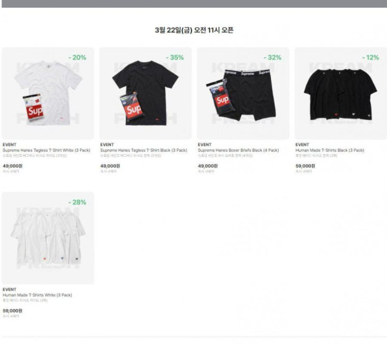
Task: Select the 59,000원 price under Human Made Black
Action: point(305,166)
